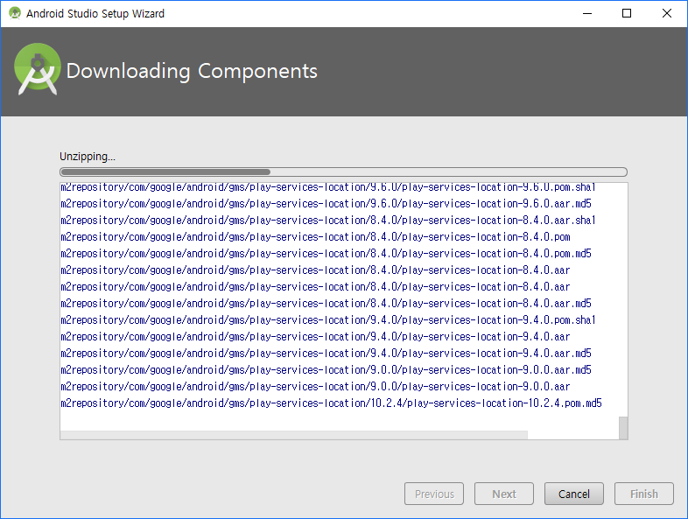Click the "Android Studio Setup Wizard" window title
This screenshot has height=519, width=688.
point(95,14)
